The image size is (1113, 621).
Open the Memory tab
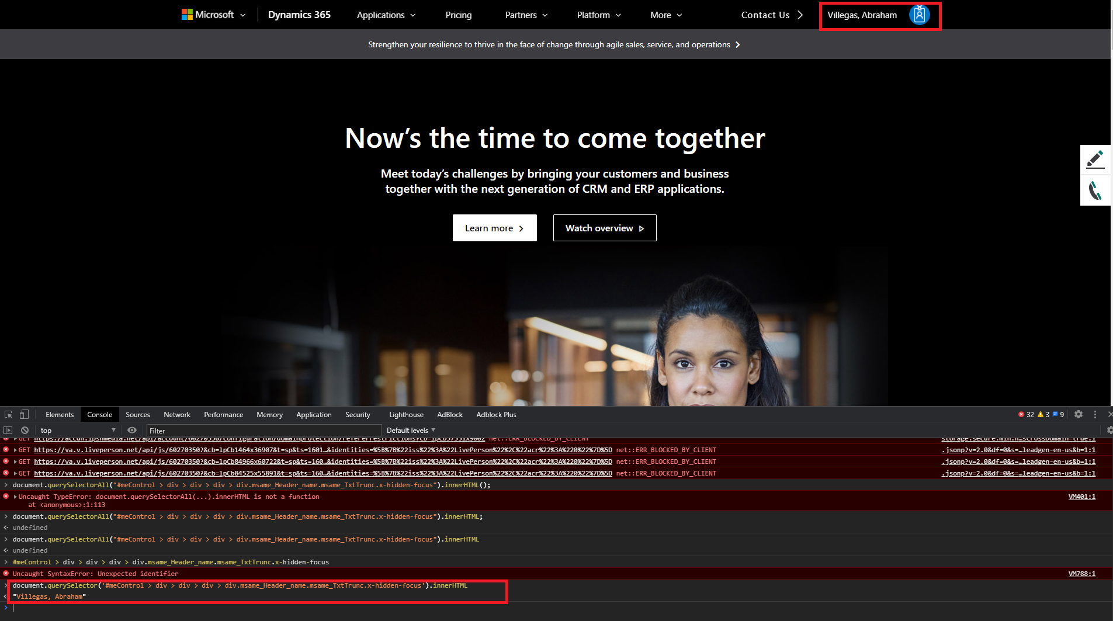pos(269,414)
